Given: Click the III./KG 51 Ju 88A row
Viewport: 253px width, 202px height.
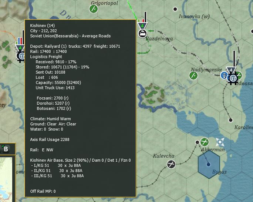Looking at the screenshot, I should (x=58, y=176).
